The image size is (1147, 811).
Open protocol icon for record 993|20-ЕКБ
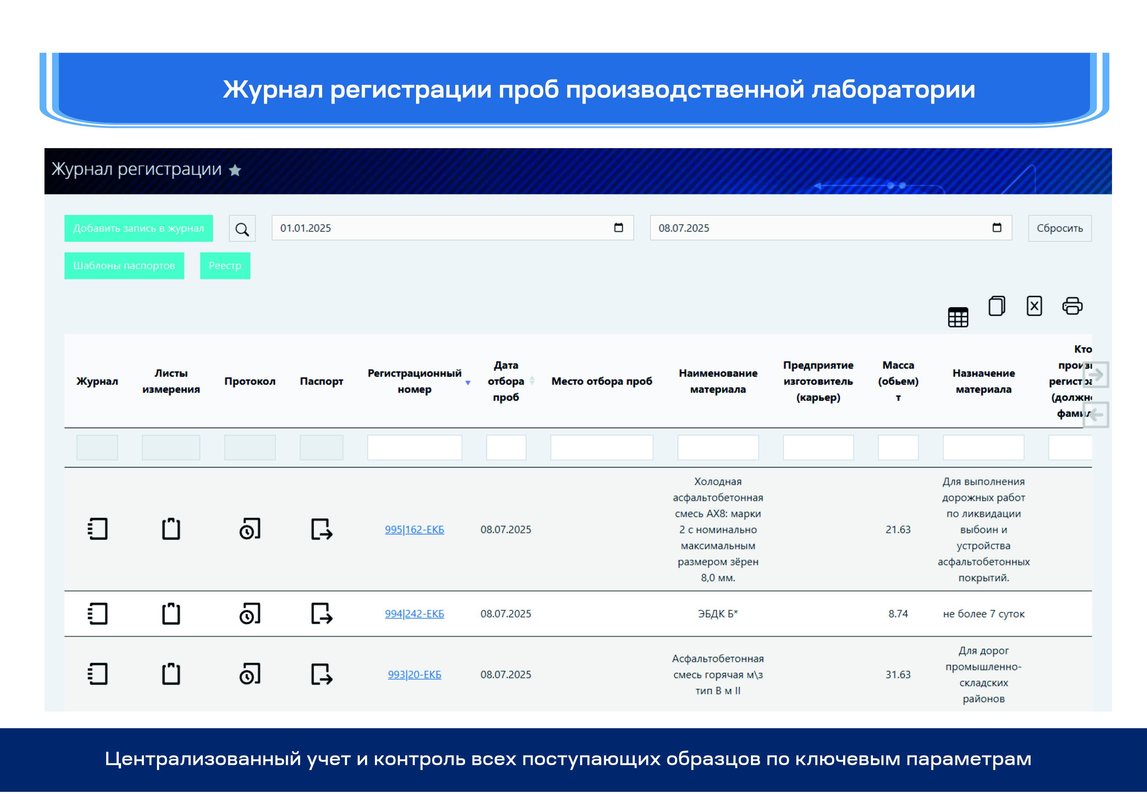click(x=250, y=674)
